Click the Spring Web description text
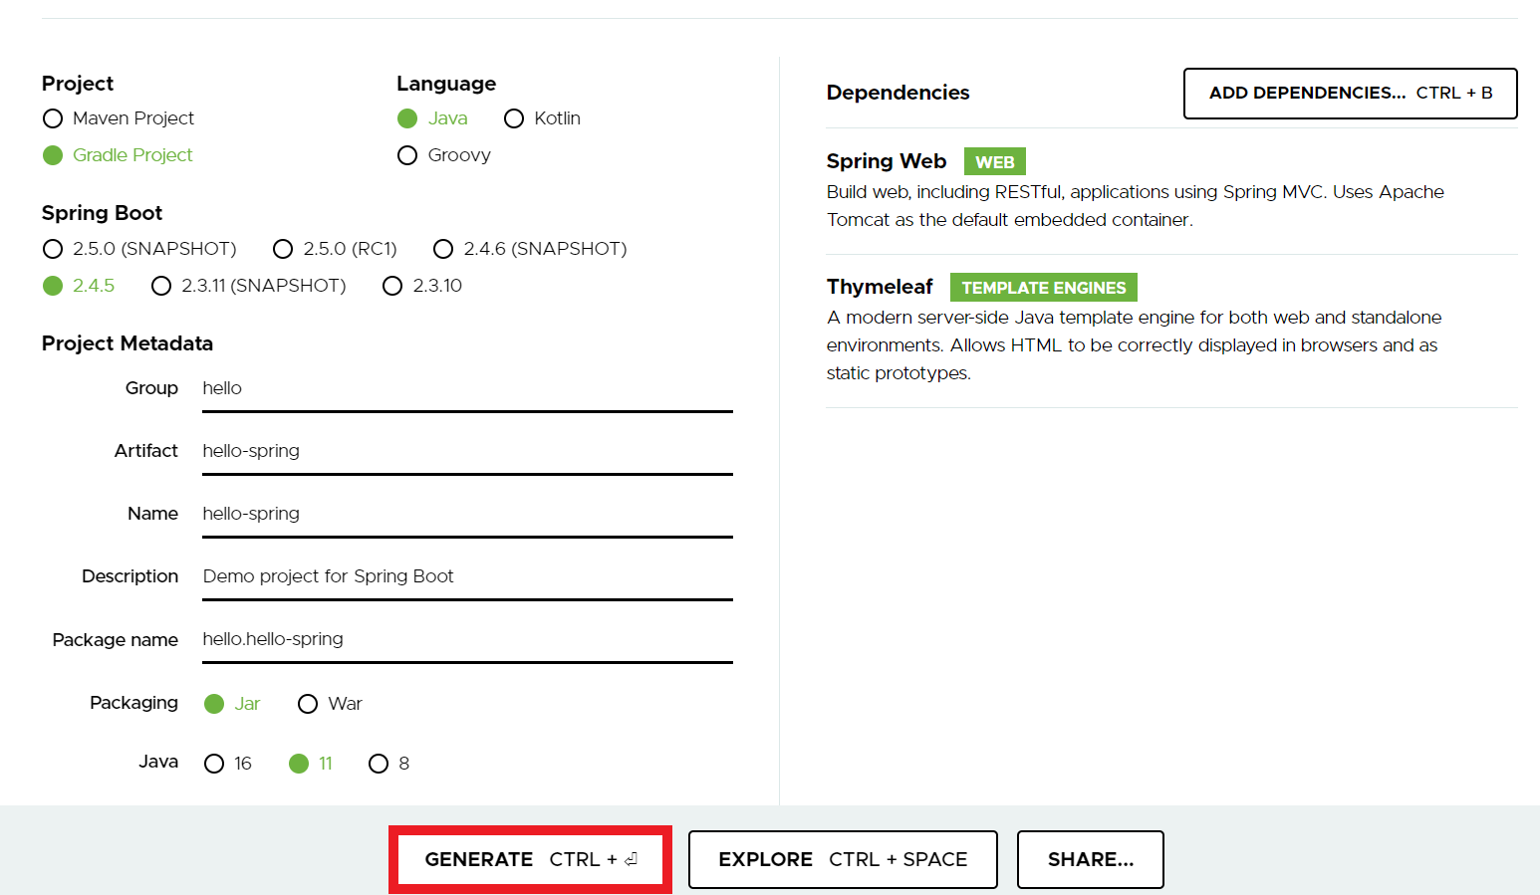The height and width of the screenshot is (895, 1540). tap(1136, 206)
